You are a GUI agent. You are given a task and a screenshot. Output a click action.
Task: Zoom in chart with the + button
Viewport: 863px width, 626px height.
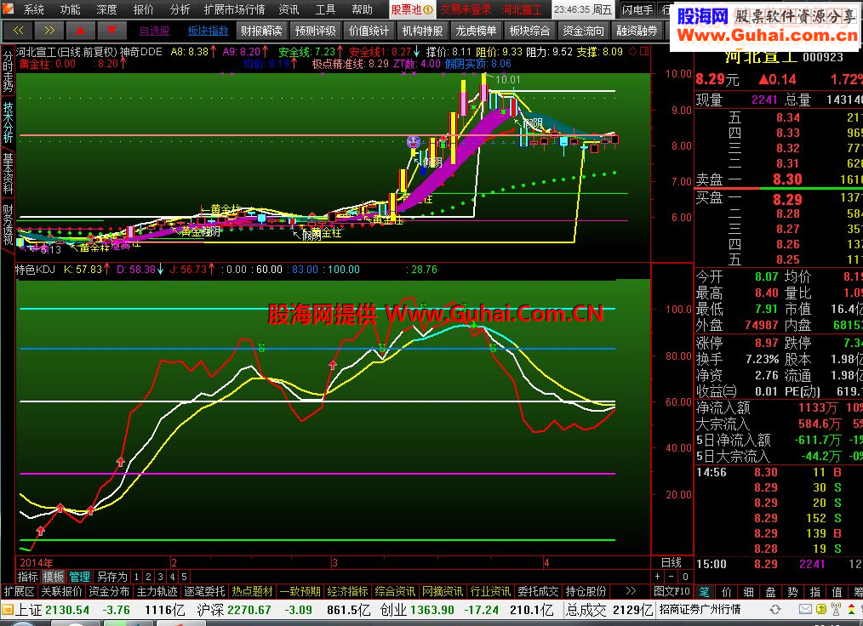pos(657,577)
